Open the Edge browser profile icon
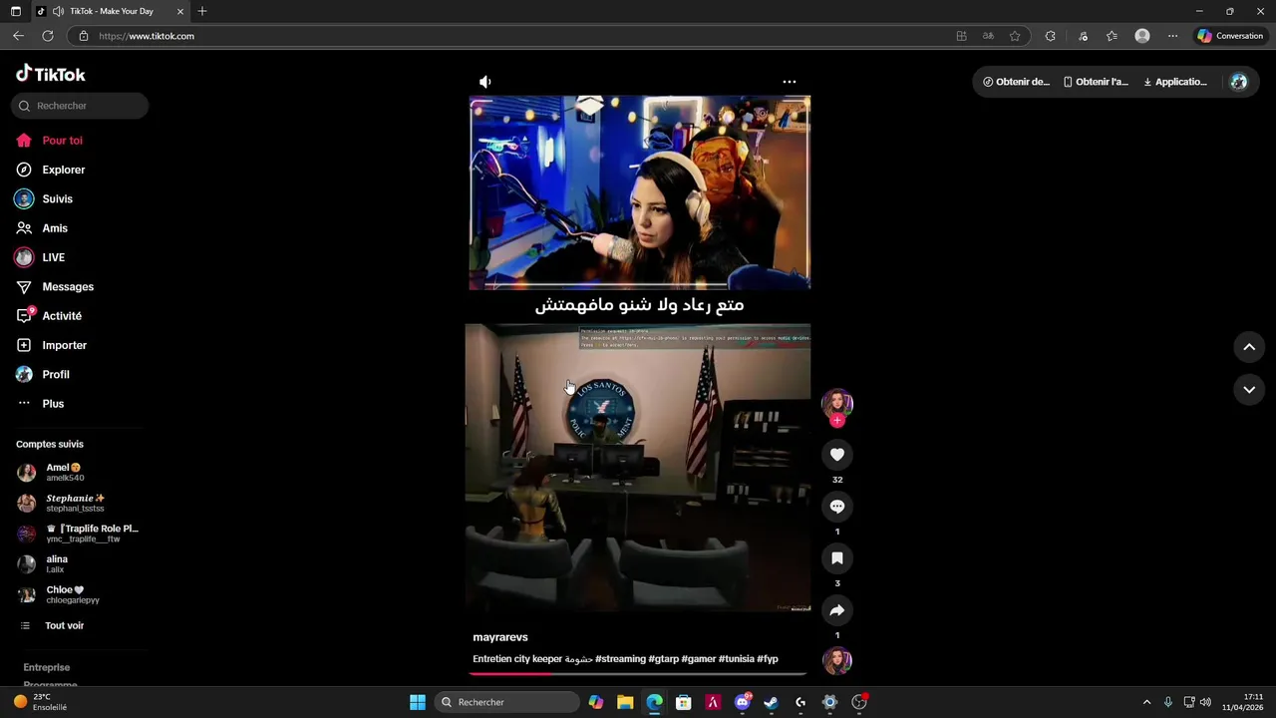 click(x=1142, y=36)
